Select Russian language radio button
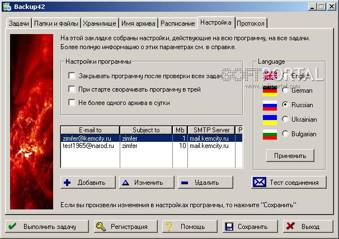This screenshot has width=339, height=239. click(x=285, y=105)
